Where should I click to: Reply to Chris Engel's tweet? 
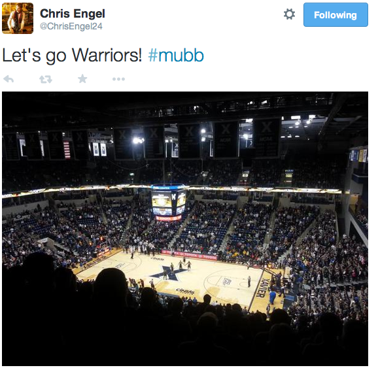[9, 79]
